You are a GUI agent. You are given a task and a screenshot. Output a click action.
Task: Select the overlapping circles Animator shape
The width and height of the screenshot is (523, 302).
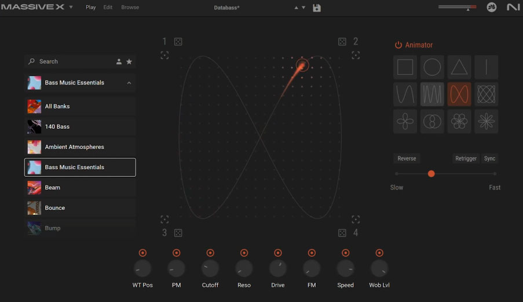click(x=432, y=121)
